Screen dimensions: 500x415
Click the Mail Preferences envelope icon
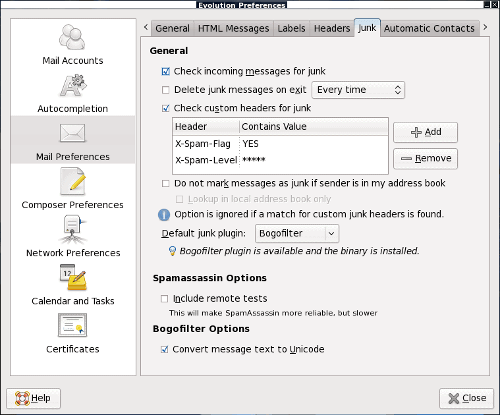72,134
